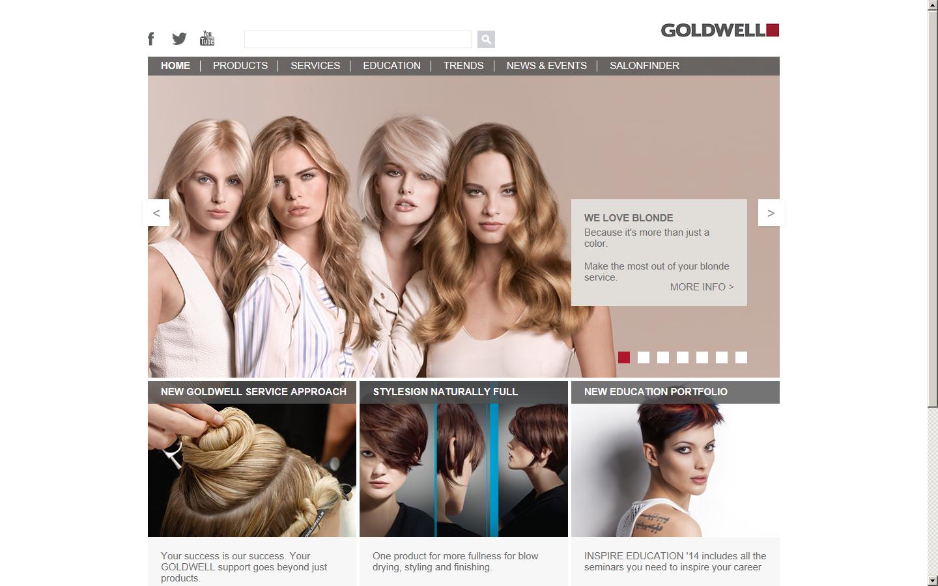Select the TRENDS menu item
The image size is (938, 586).
463,65
